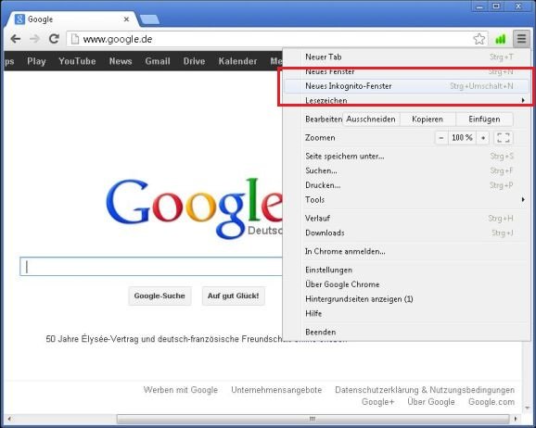Open Gmail from the Google bar

[158, 61]
